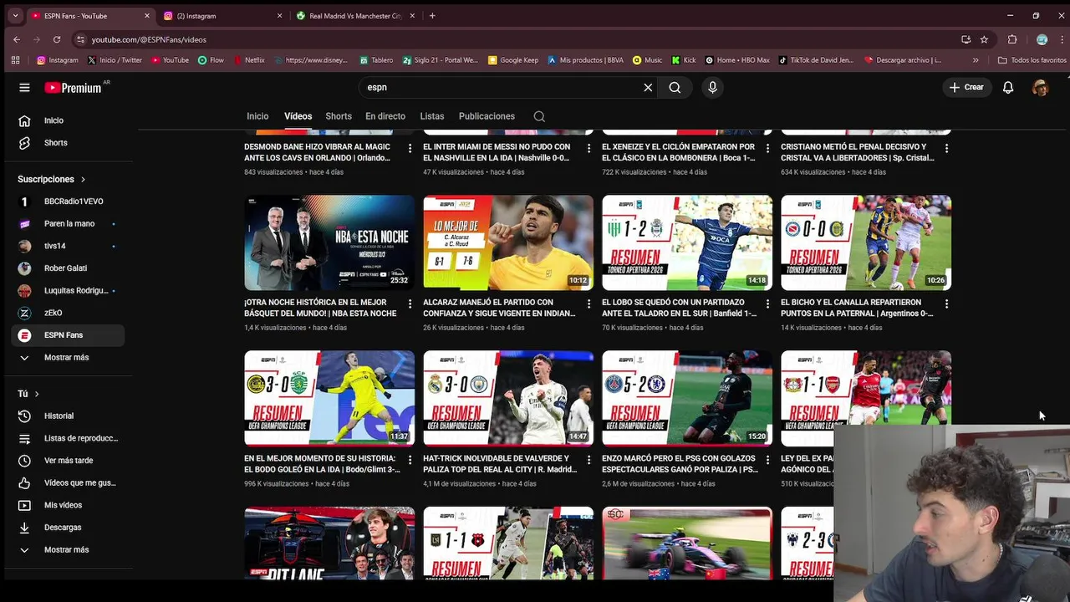Open options menu for Cristiano penal video
Viewport: 1070px width, 602px height.
(946, 148)
